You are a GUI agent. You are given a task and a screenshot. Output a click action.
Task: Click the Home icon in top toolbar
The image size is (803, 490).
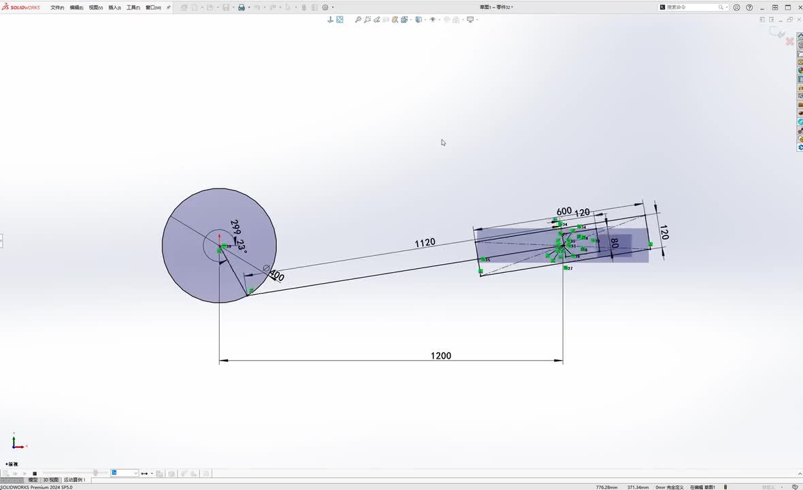point(184,7)
